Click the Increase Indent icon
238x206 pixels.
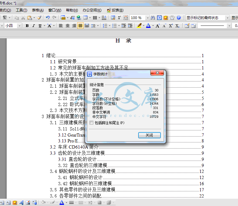click(130, 26)
